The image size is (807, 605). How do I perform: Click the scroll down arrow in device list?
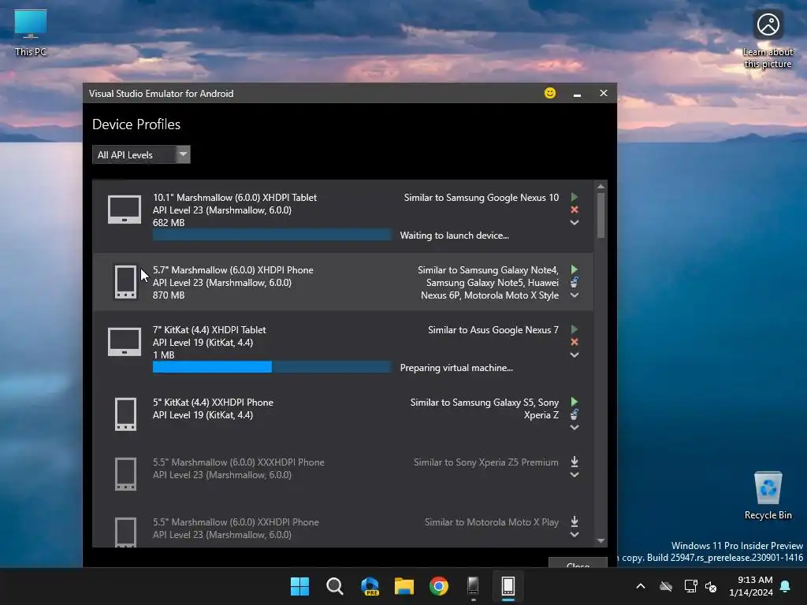(601, 540)
